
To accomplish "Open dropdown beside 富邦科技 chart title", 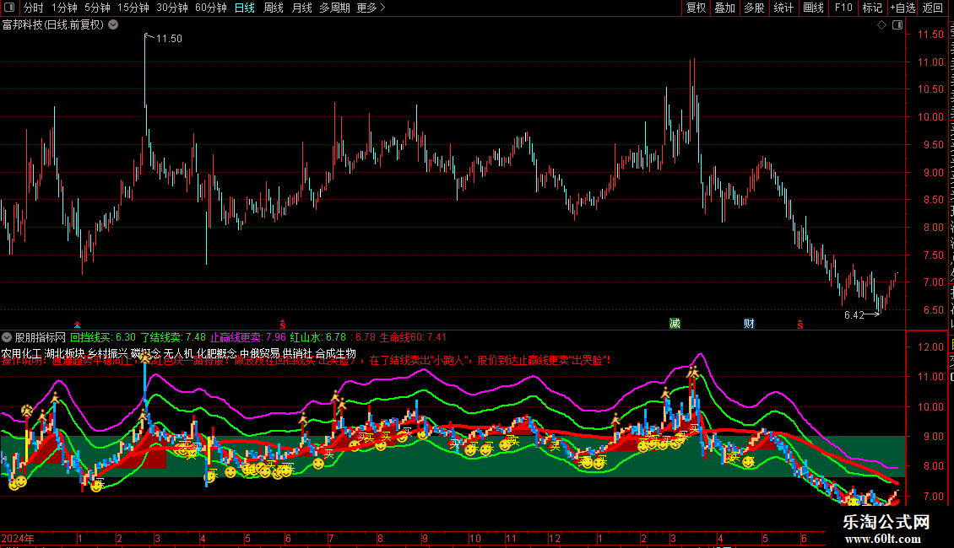I will 113,25.
